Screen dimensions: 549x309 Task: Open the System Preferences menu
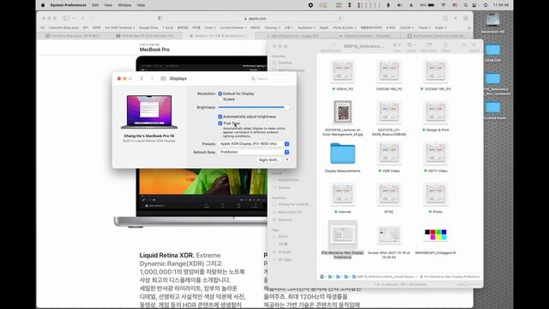(x=69, y=5)
